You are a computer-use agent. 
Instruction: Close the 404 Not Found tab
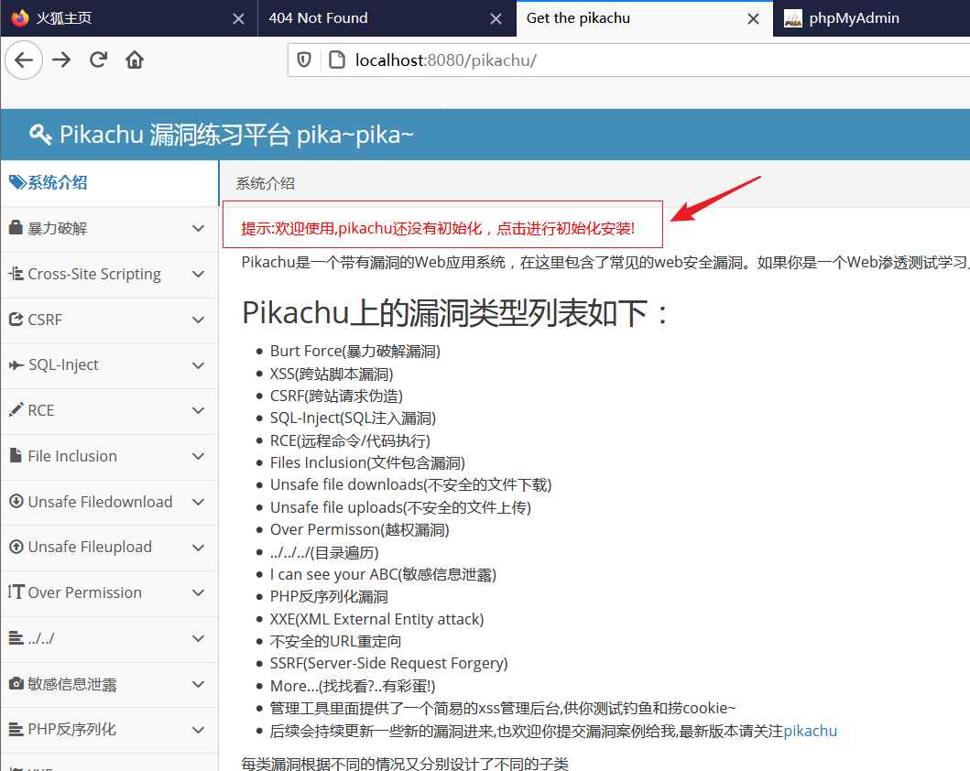click(x=496, y=19)
